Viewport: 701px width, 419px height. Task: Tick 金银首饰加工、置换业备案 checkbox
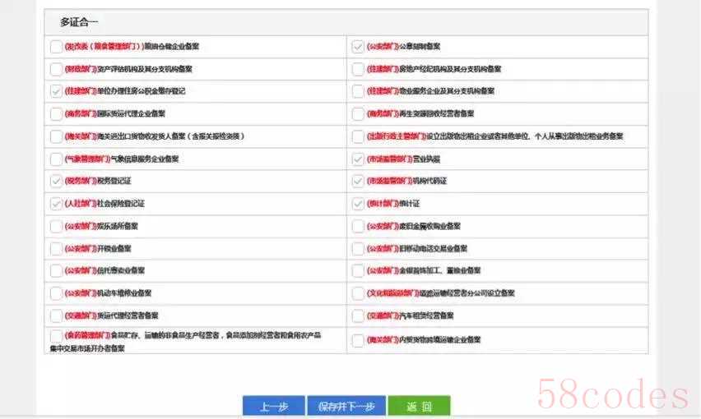coord(358,270)
